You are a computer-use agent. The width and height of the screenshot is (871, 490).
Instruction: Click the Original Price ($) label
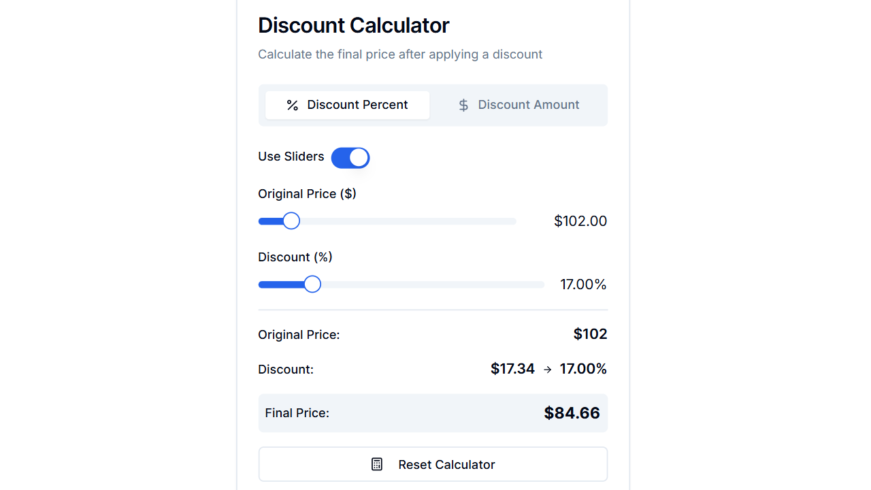tap(307, 193)
